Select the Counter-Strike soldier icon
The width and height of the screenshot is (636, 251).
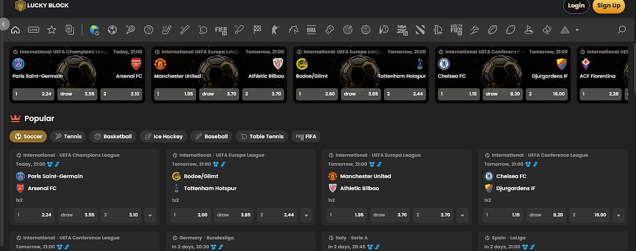tap(275, 30)
